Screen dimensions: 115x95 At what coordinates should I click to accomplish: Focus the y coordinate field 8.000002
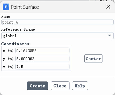point(42,59)
